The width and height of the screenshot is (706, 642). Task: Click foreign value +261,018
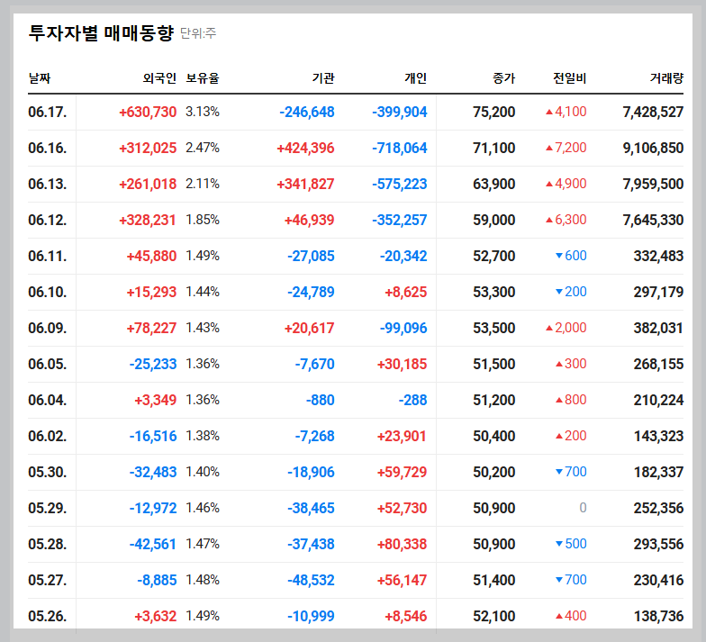[148, 184]
